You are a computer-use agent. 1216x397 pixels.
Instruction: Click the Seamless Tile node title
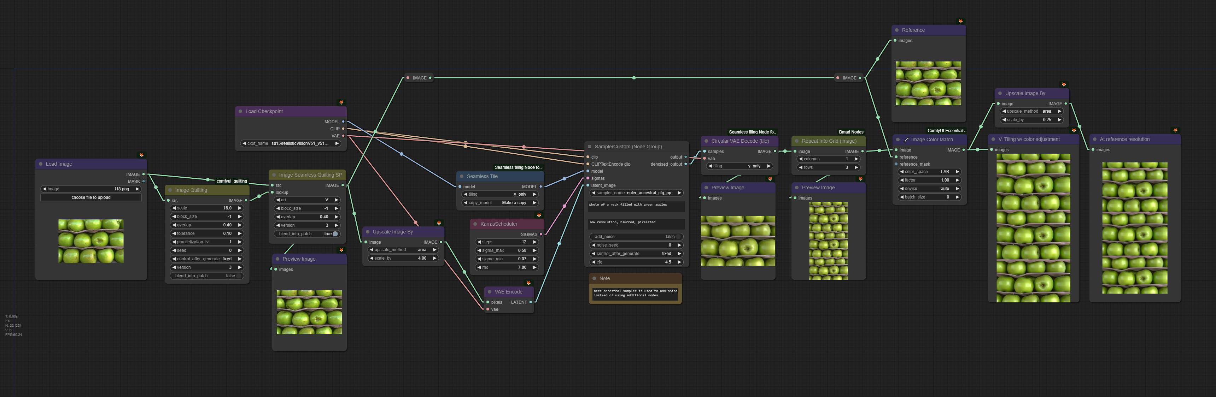coord(482,176)
